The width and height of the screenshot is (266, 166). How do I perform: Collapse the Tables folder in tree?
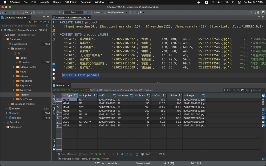(14, 58)
